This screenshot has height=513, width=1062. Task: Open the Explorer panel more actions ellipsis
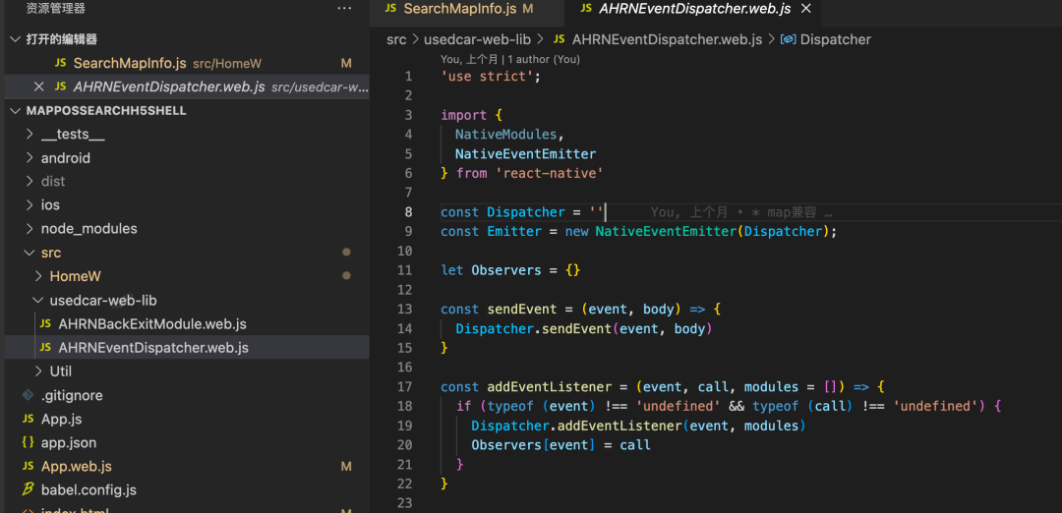coord(344,8)
